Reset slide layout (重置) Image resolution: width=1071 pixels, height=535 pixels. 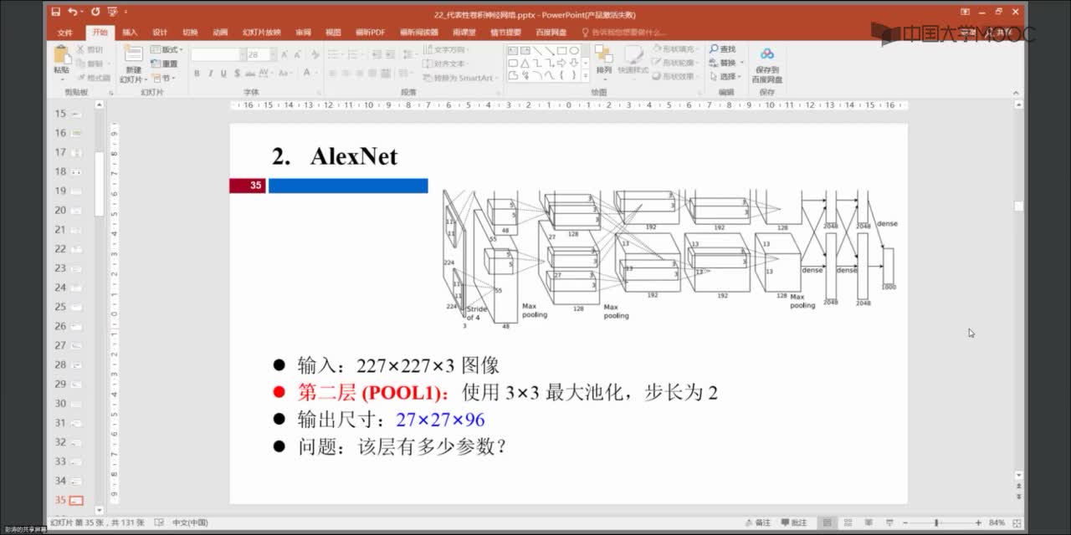pyautogui.click(x=165, y=64)
